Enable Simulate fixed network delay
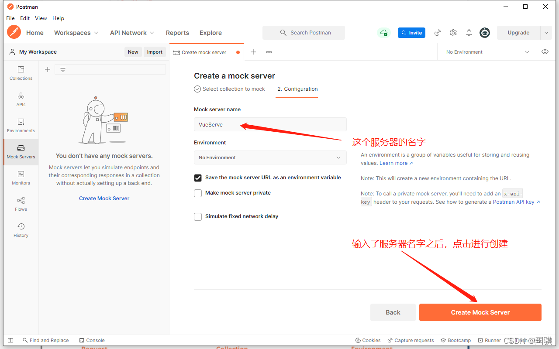 tap(198, 217)
